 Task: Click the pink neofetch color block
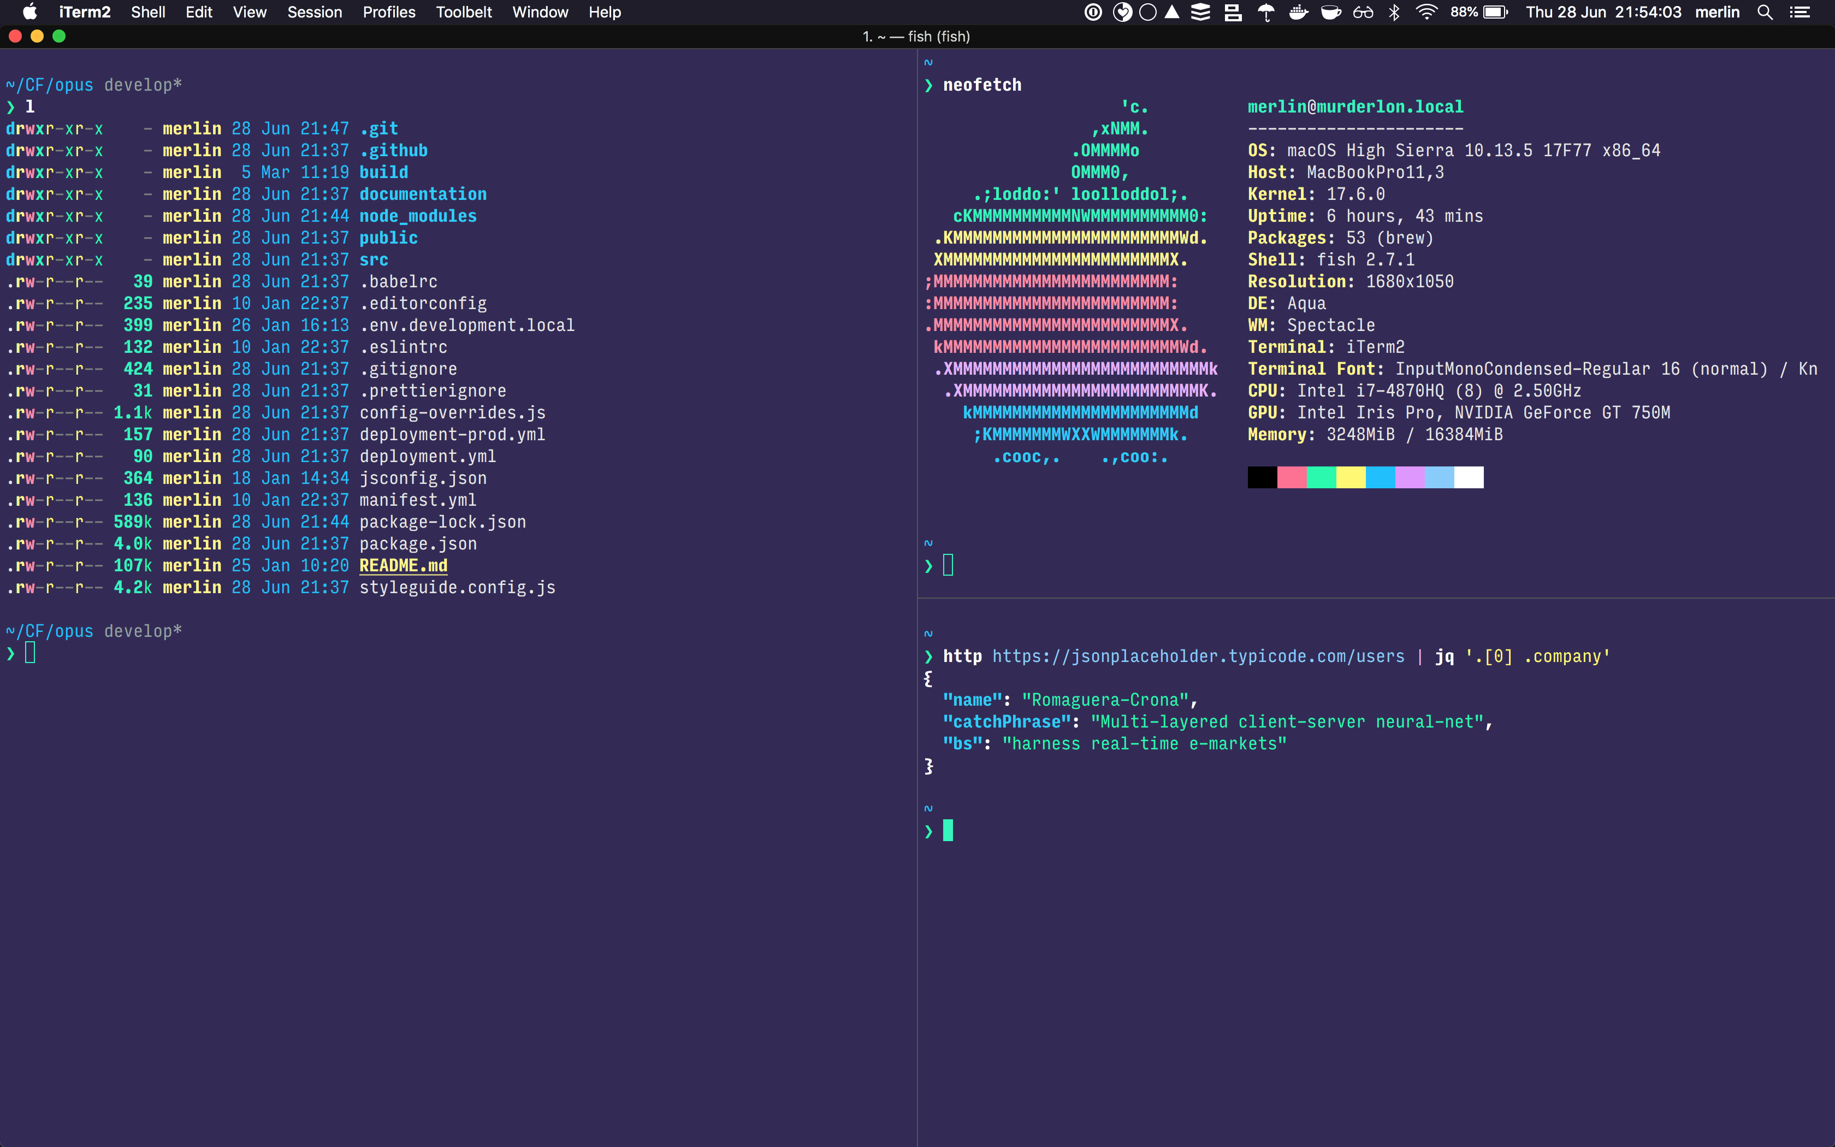(1291, 477)
